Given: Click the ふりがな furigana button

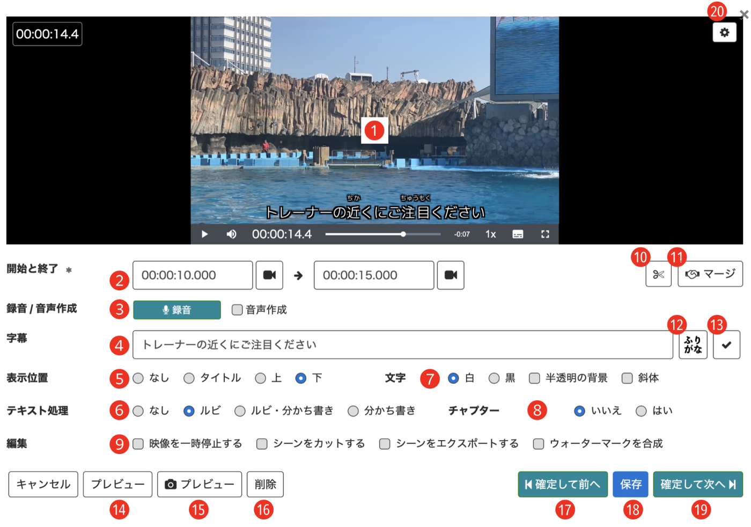Looking at the screenshot, I should tap(693, 345).
